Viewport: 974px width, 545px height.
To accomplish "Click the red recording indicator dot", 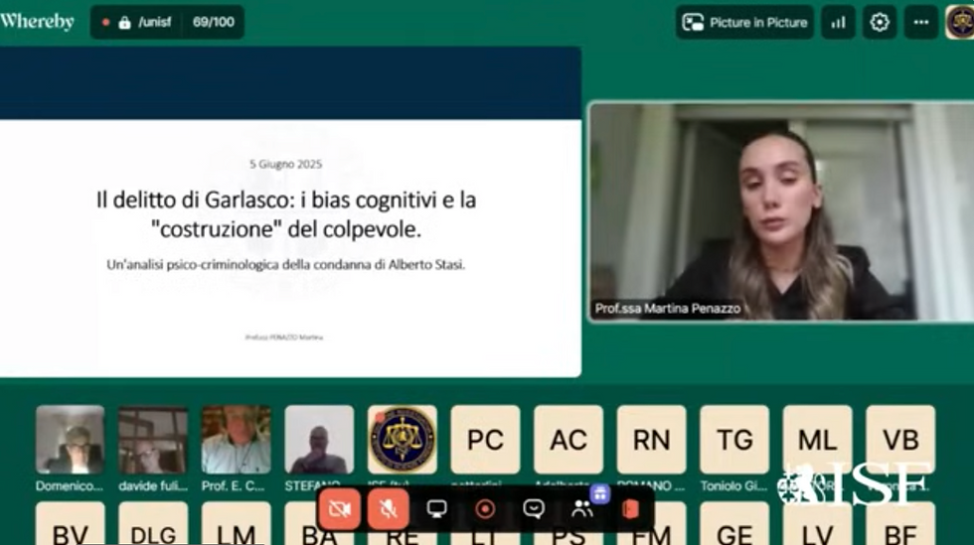I will tap(105, 23).
